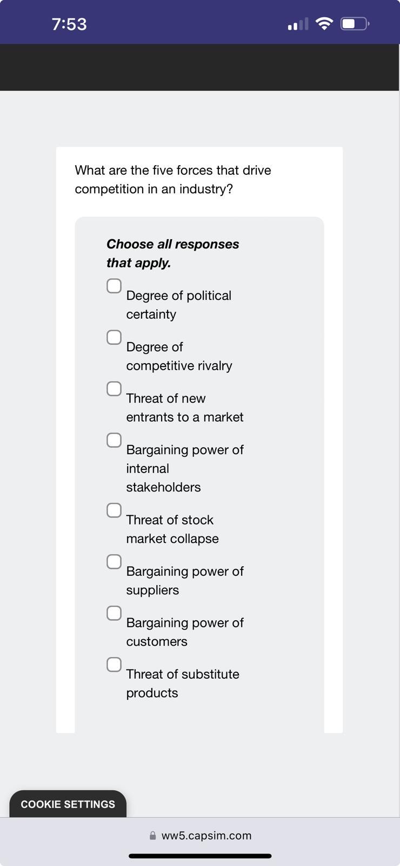400x866 pixels.
Task: Select the 'Threat of stock market collapse' checkbox
Action: coord(114,509)
